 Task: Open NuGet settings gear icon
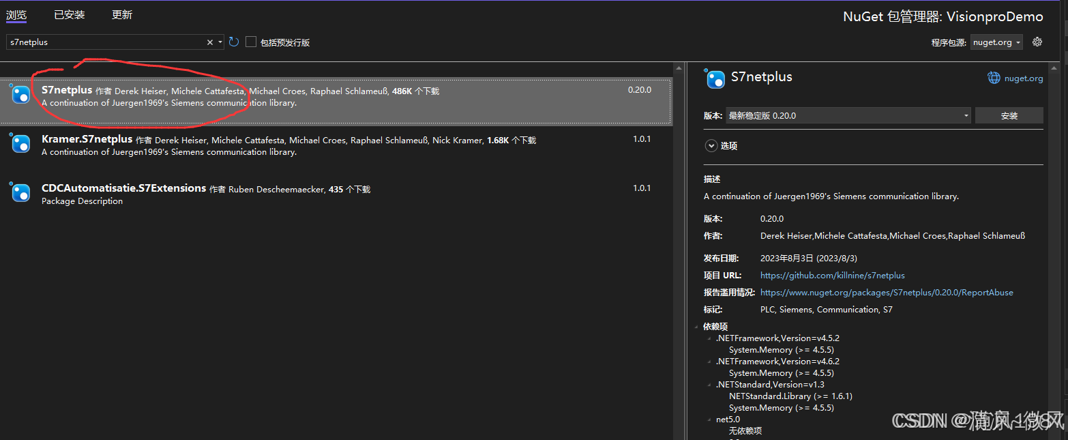pyautogui.click(x=1037, y=42)
